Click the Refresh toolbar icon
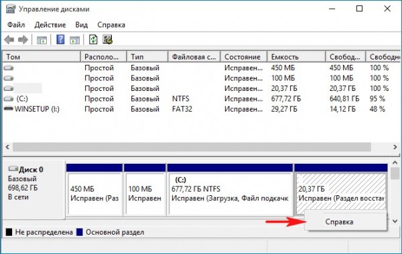 pyautogui.click(x=93, y=39)
